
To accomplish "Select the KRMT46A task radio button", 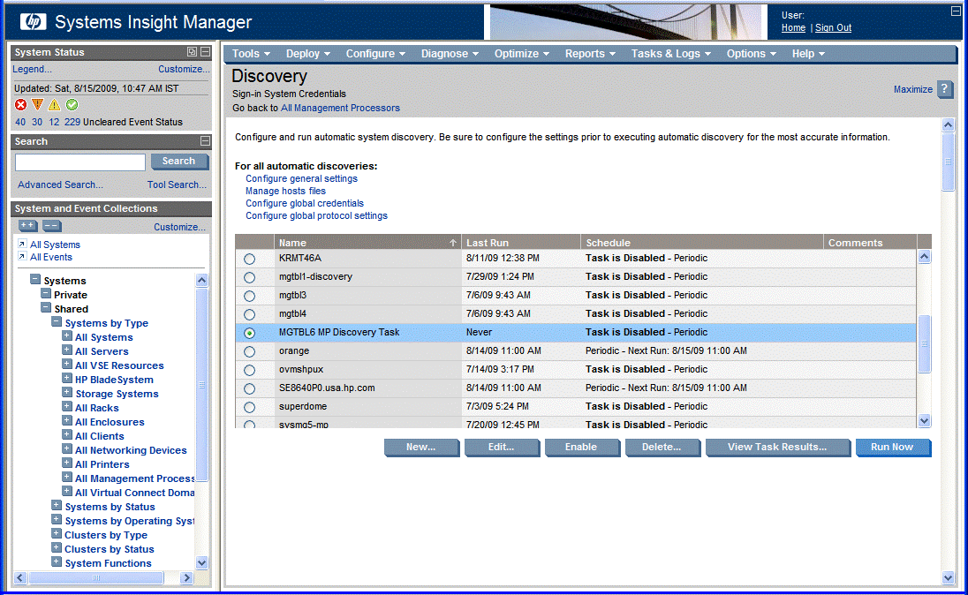I will 249,259.
